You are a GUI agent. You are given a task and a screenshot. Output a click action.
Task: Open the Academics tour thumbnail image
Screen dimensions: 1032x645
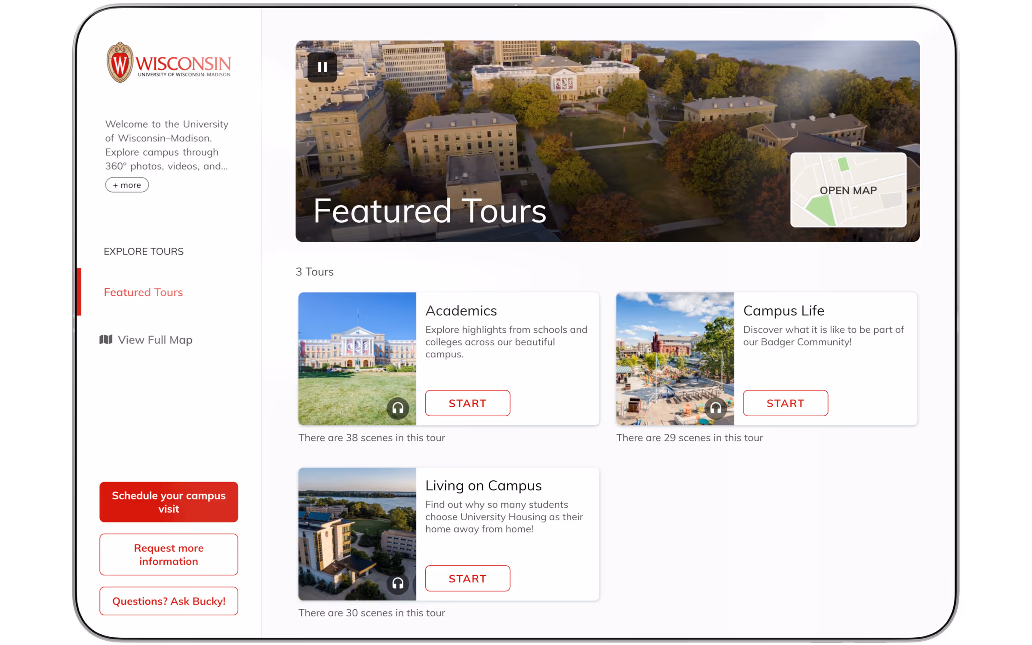(x=357, y=359)
